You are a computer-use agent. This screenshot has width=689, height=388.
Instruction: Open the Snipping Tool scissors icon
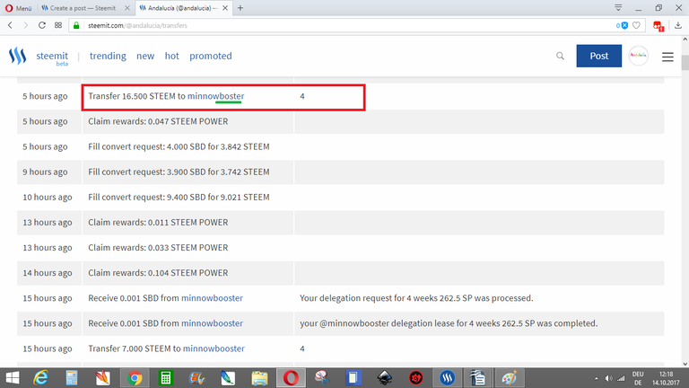tap(322, 378)
